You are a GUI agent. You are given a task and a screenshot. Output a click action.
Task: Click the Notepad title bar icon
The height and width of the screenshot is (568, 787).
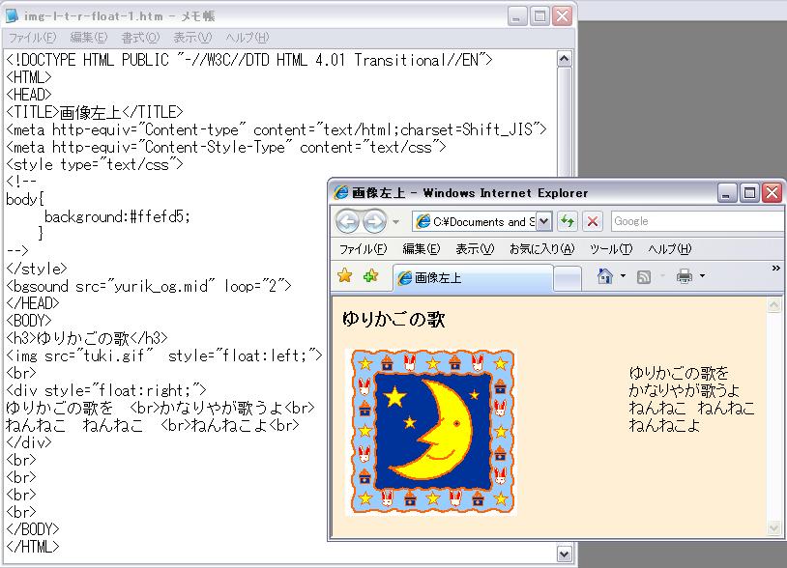click(12, 15)
